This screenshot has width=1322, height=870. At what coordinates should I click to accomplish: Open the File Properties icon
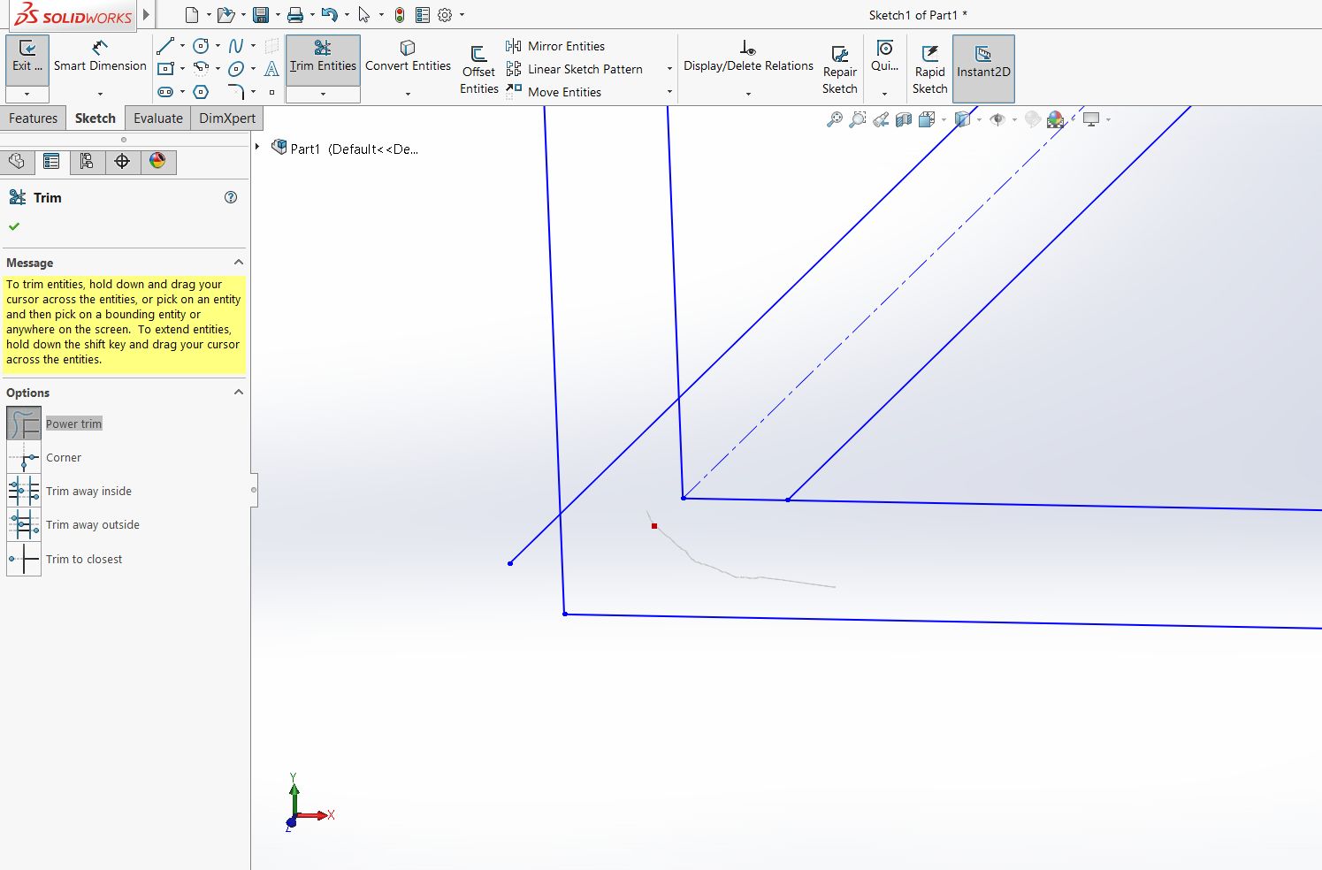(x=423, y=15)
